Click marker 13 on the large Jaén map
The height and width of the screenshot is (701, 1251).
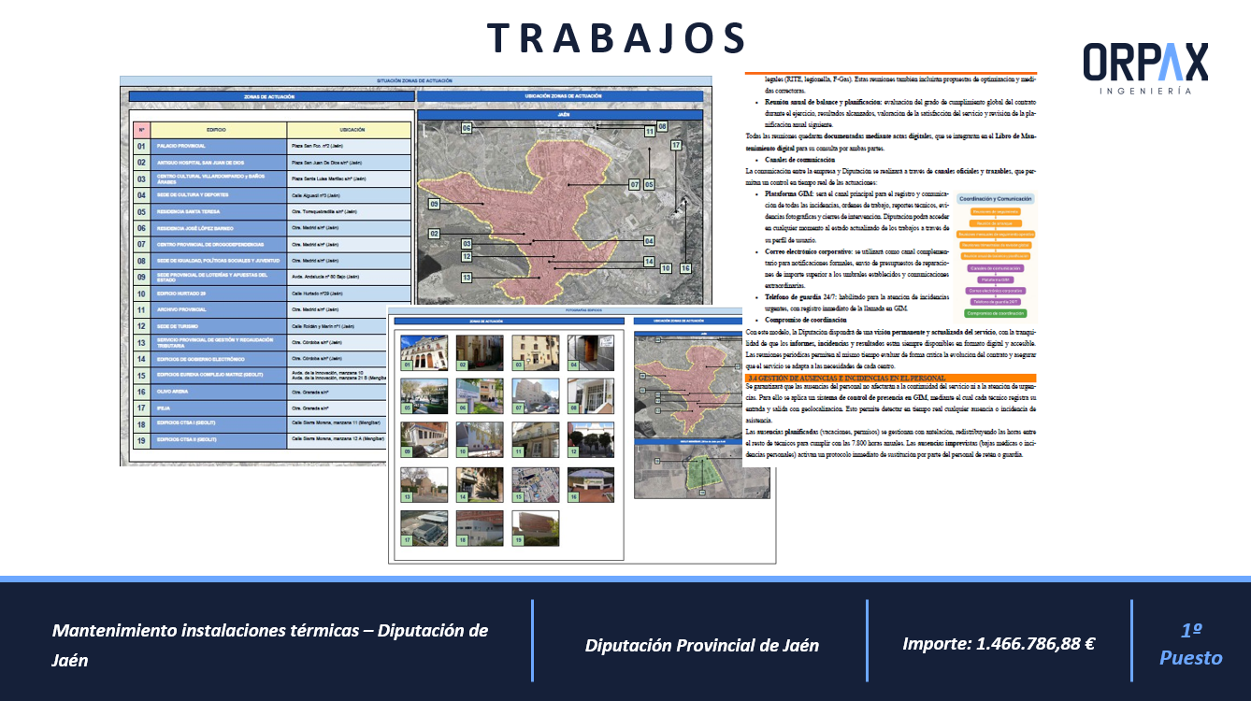(467, 278)
